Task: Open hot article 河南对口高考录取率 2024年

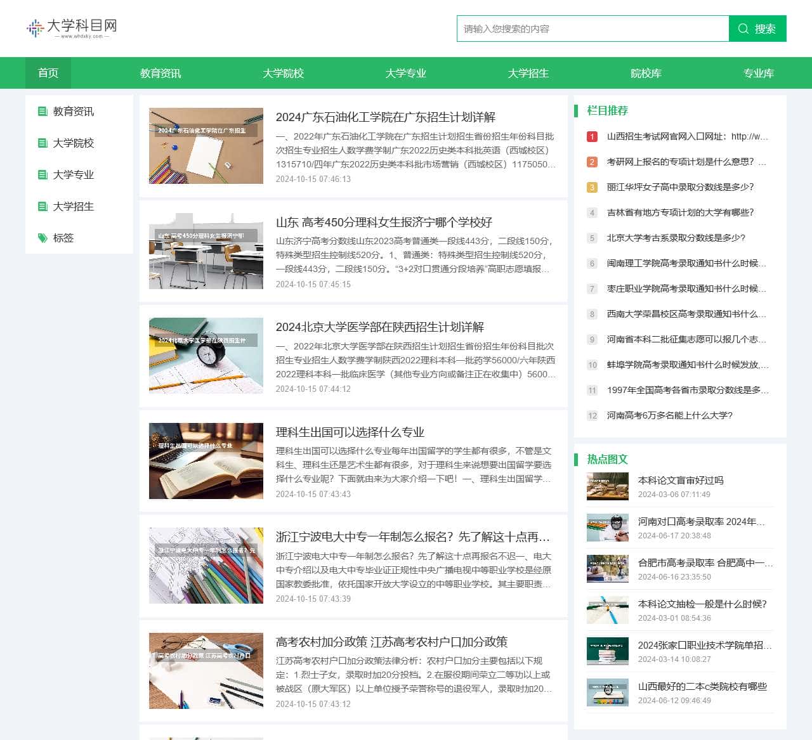Action: [702, 522]
